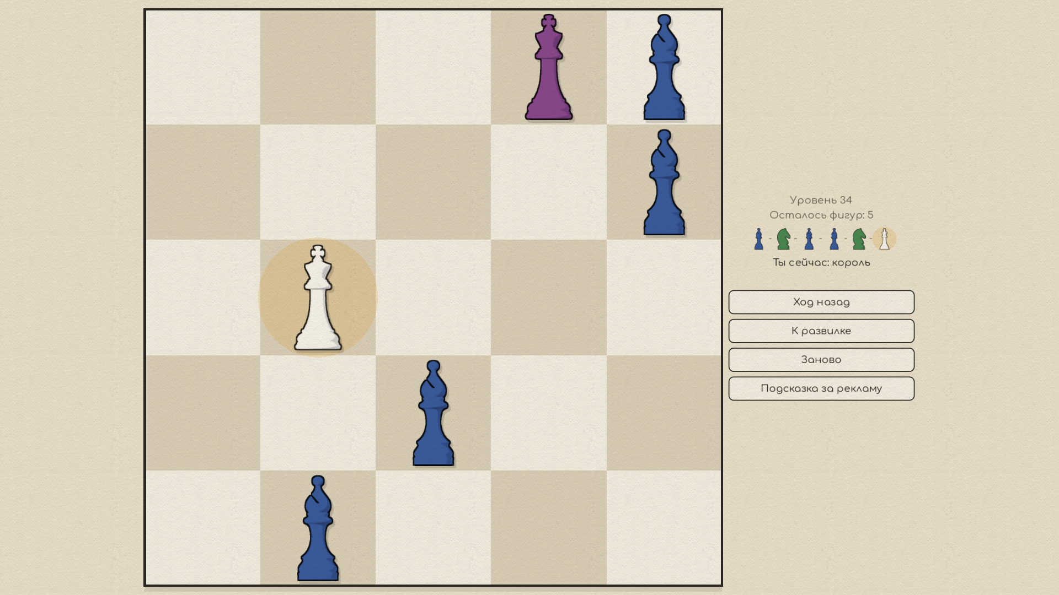Return to fork with 'К развилке' button

tap(821, 331)
